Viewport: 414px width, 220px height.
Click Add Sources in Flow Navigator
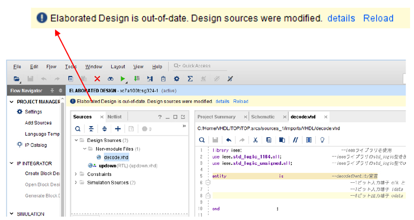38,123
